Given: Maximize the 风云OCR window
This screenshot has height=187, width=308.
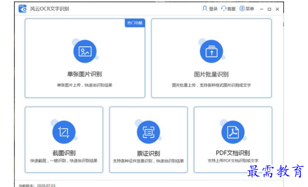Looking at the screenshot, I should tap(269, 9).
